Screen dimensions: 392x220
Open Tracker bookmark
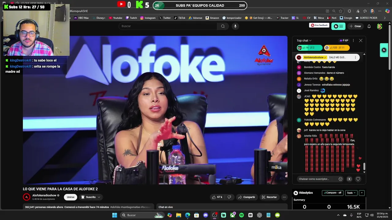coord(282,18)
